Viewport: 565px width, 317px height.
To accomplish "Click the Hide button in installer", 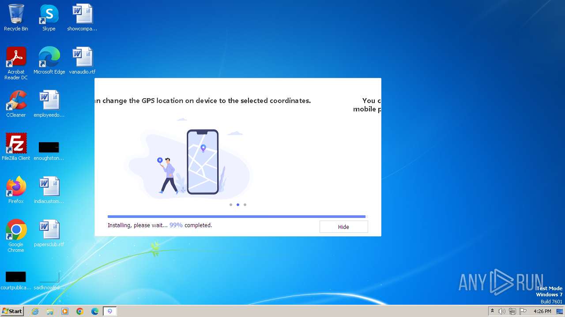I will 343,227.
